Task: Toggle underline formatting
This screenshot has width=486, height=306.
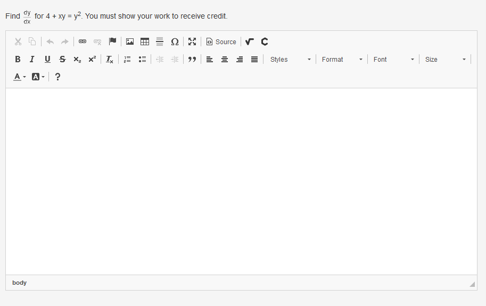Action: point(47,59)
